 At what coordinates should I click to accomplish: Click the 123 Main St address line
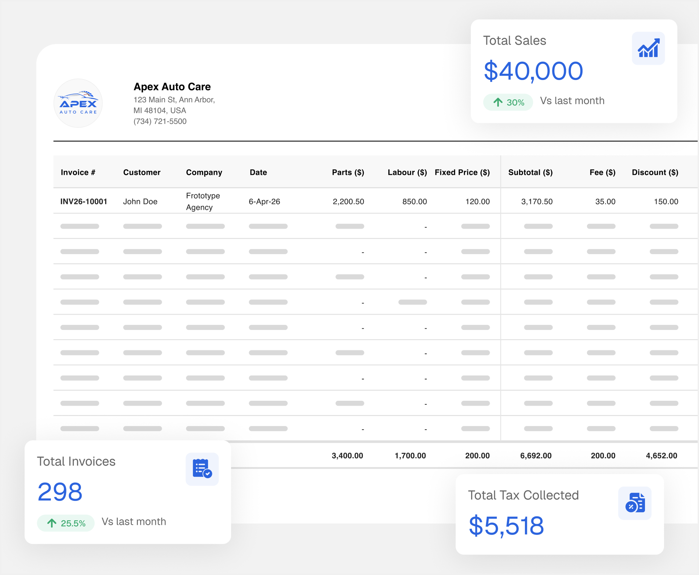174,100
